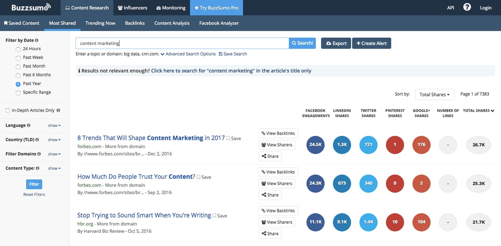Click the LinkedIn shares 1.3K circle
This screenshot has width=501, height=246.
(x=342, y=145)
